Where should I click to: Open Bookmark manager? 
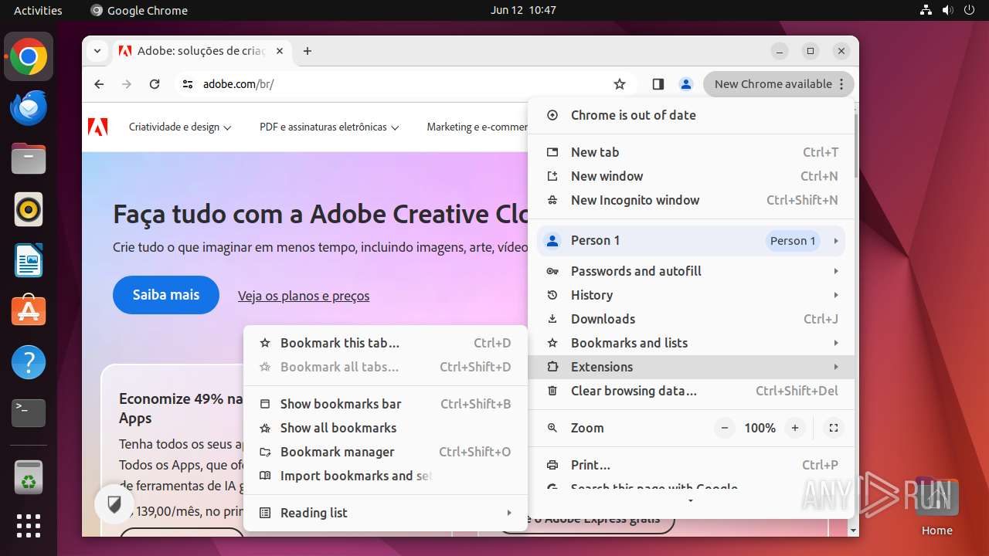385,452
